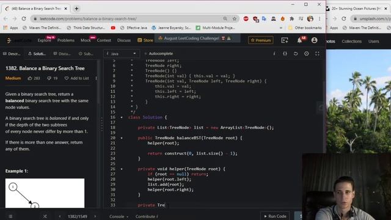Open Collections in Unsplash window

(352, 42)
